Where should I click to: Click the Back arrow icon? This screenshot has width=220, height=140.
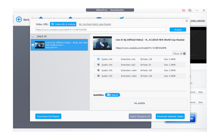click(19, 20)
